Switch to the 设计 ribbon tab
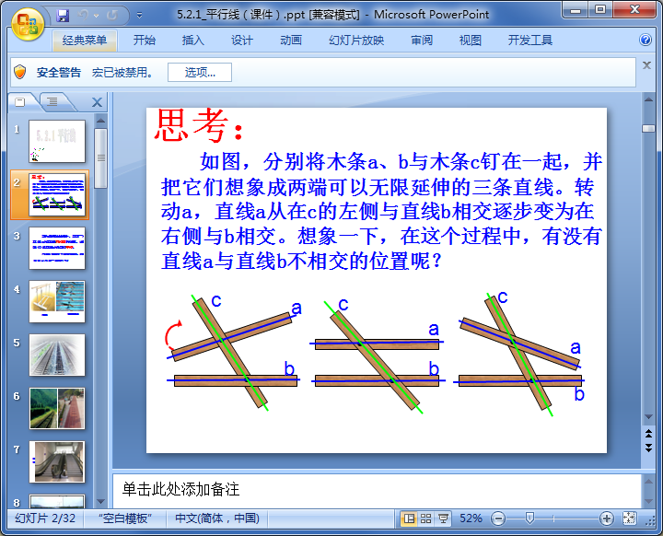 coord(242,41)
